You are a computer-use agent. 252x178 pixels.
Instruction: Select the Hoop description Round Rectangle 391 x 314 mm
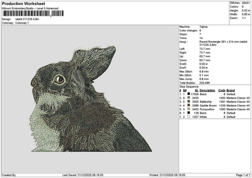click(223, 43)
